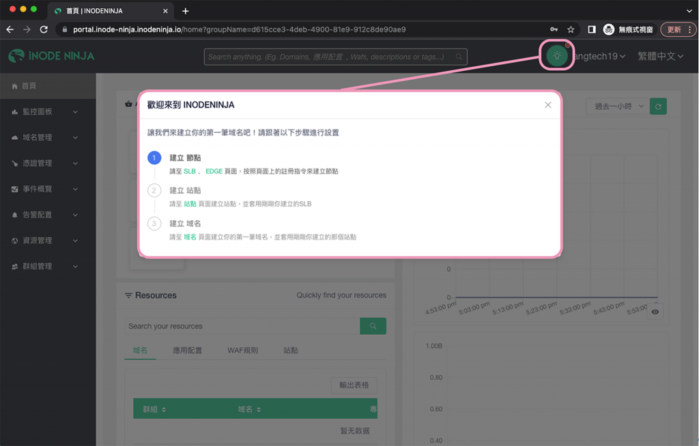Open the angtech19 user menu

(599, 56)
